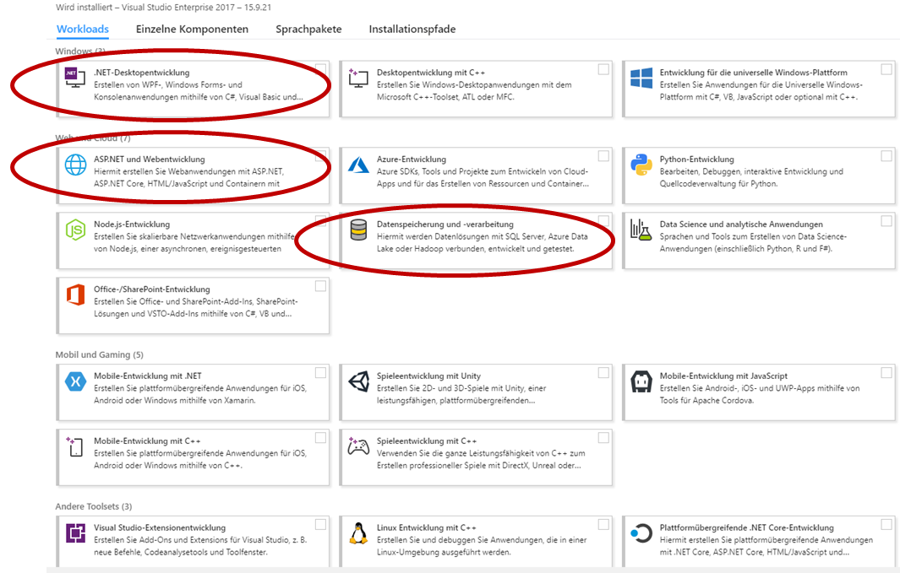Check Mobile-Entwicklung mit JavaScript box
The height and width of the screenshot is (573, 900).
[x=886, y=372]
